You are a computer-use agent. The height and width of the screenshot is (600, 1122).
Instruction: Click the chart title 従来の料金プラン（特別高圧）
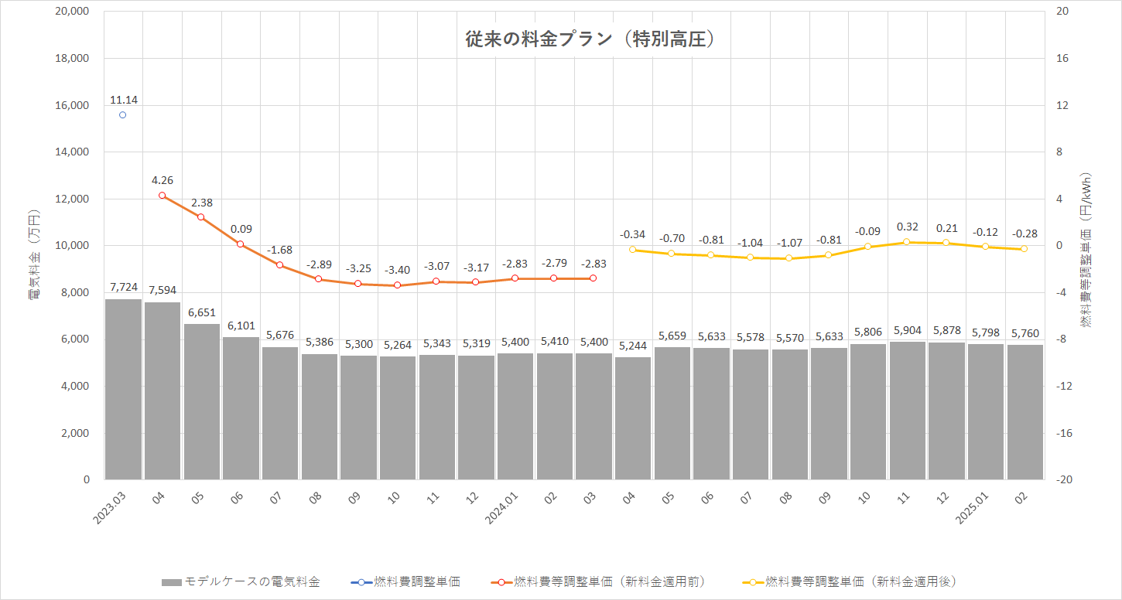(589, 39)
